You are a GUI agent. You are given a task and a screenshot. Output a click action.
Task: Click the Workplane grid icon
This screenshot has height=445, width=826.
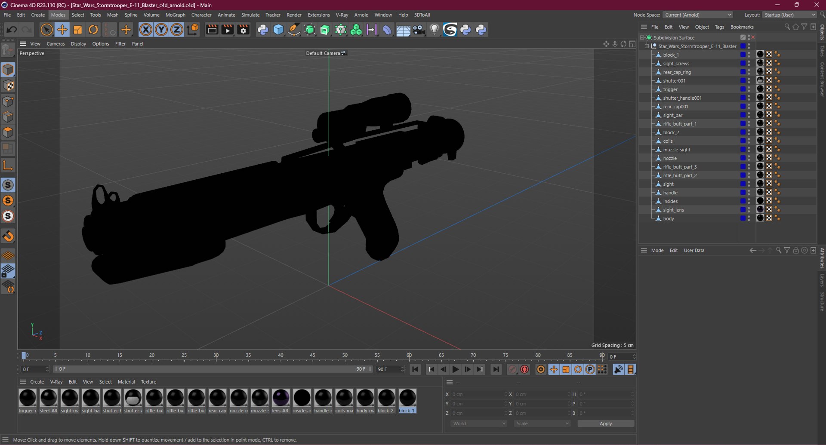(8, 256)
